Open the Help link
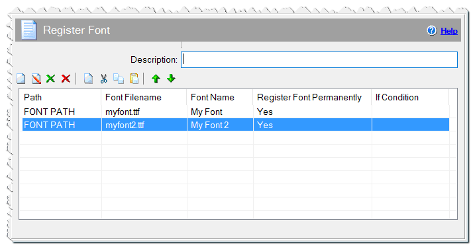Viewport: 471px width, 245px height. [448, 31]
